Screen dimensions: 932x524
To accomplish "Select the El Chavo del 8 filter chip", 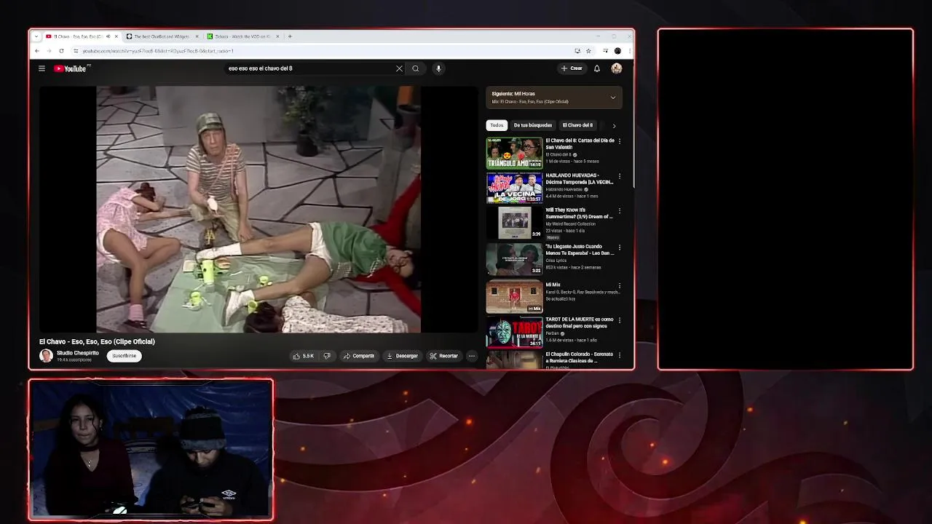I will (577, 125).
